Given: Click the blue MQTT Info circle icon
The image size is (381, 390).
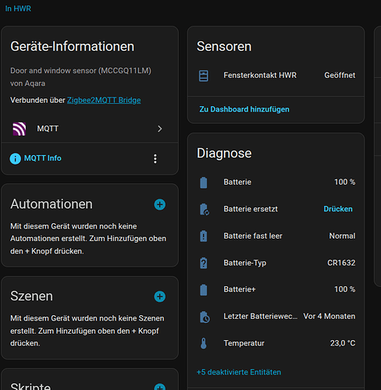Looking at the screenshot, I should (16, 158).
